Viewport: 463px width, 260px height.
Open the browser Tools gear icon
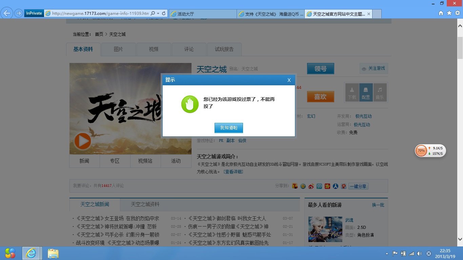pos(457,13)
